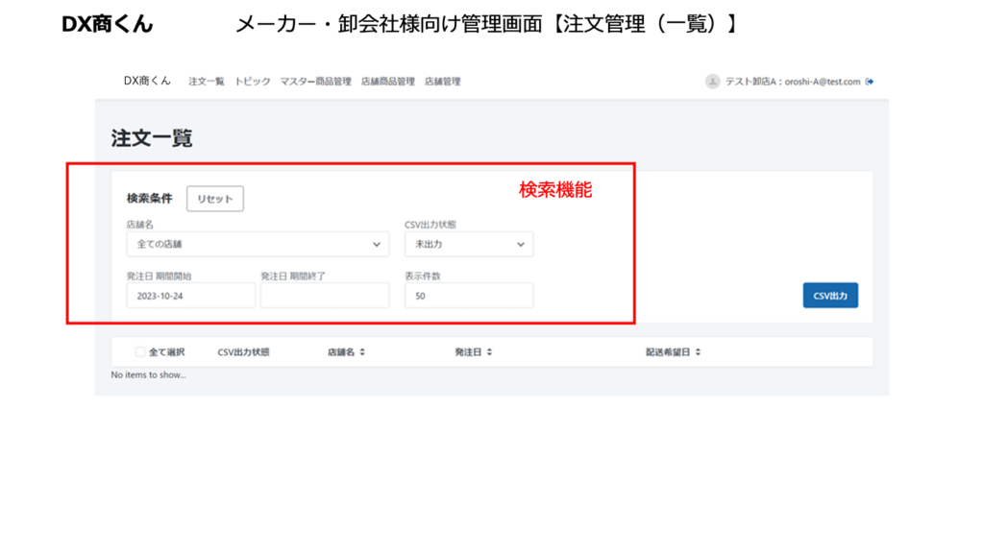Viewport: 984px width, 553px height.
Task: Open the トピック menu item
Action: 253,82
